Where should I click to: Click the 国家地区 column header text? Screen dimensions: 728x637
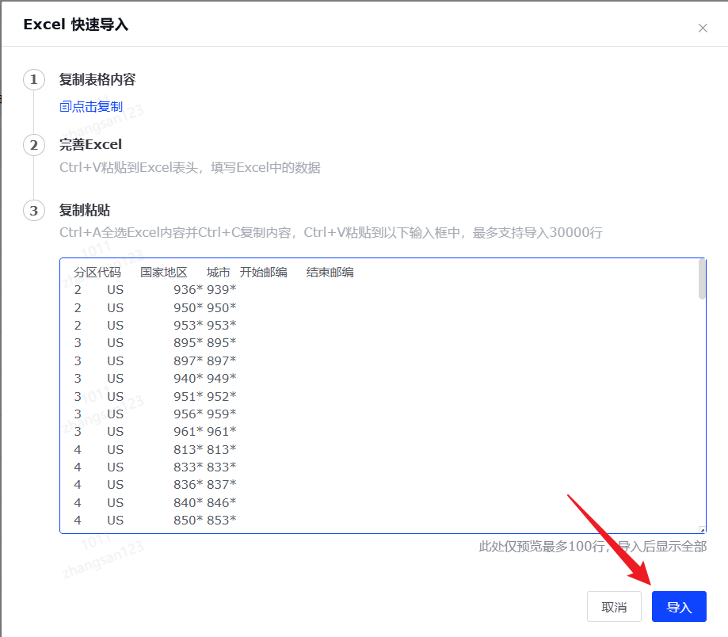[163, 272]
